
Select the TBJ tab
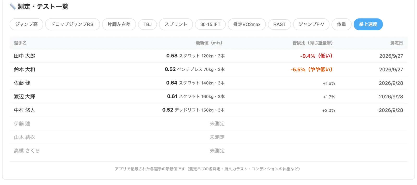coord(148,24)
